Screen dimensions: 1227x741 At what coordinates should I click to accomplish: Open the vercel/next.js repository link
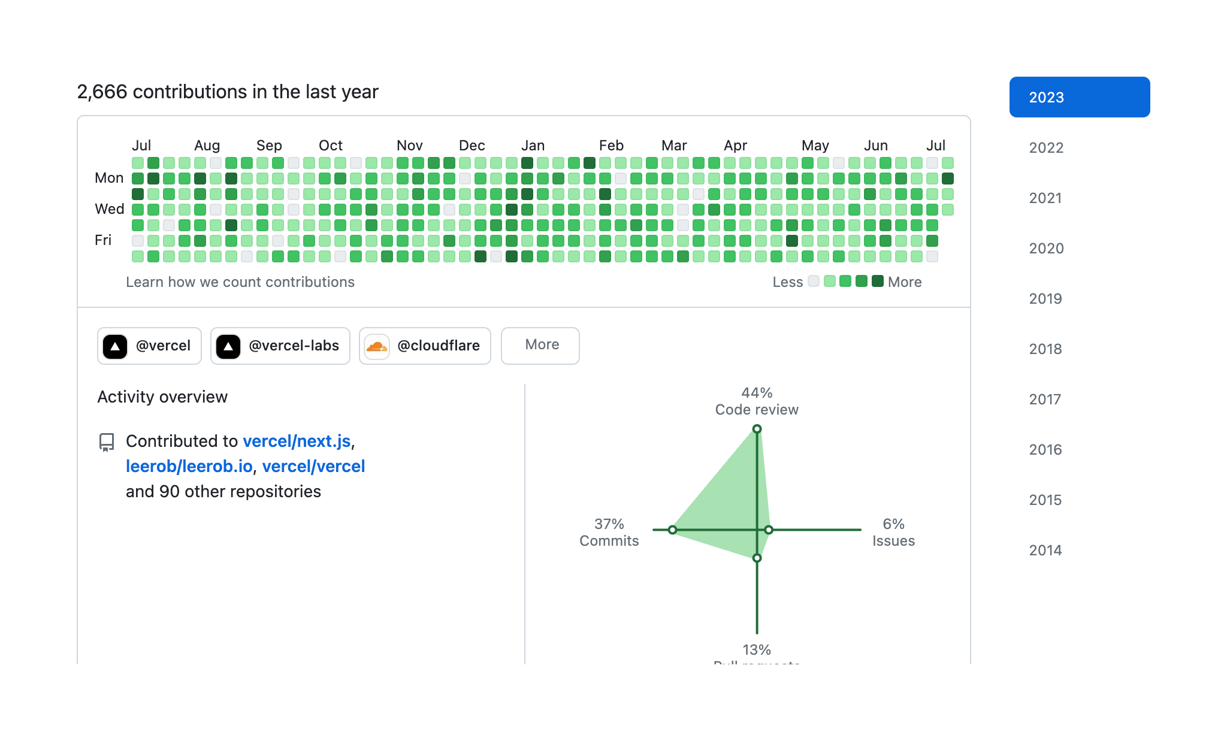(297, 441)
